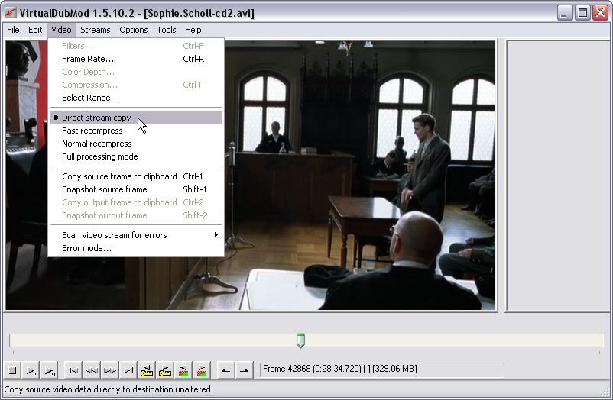Screen dimensions: 613x400
Task: Click the next scene scan icon
Action: (x=202, y=370)
